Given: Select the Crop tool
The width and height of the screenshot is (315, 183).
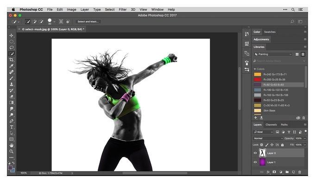Looking at the screenshot, I should 12,60.
